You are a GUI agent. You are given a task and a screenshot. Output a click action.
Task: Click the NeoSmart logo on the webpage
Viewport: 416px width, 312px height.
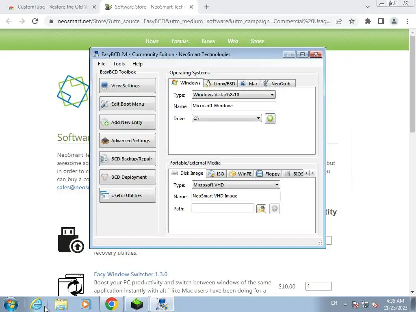pyautogui.click(x=73, y=91)
